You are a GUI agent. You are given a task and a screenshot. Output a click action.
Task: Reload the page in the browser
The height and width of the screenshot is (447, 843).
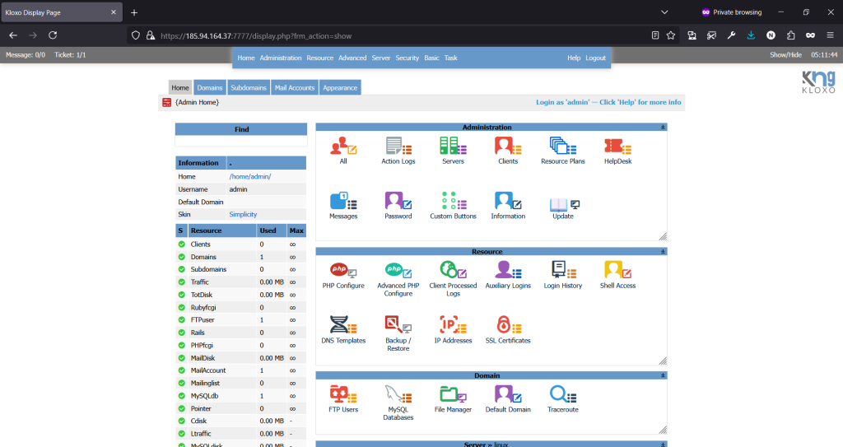tap(53, 35)
